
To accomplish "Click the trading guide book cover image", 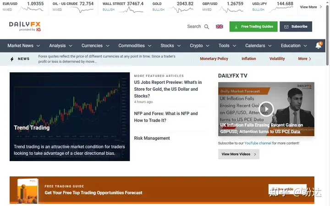I will coord(28,190).
